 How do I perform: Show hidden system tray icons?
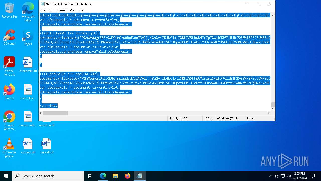click(x=270, y=176)
